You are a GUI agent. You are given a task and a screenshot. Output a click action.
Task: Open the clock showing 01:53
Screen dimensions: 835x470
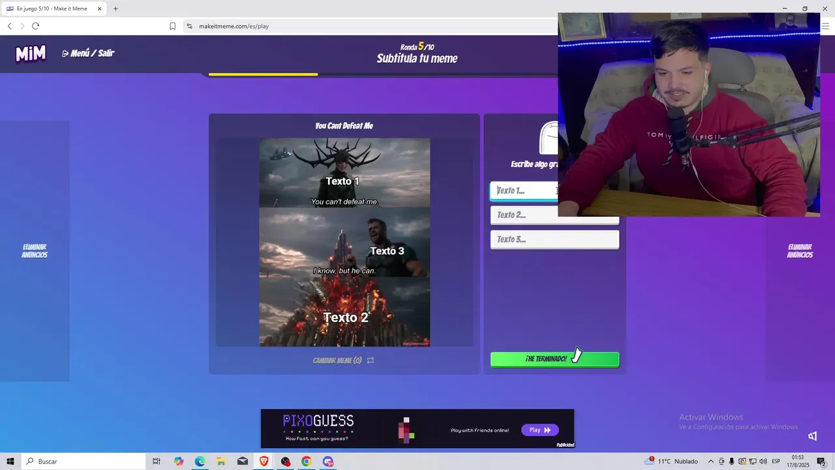(799, 462)
